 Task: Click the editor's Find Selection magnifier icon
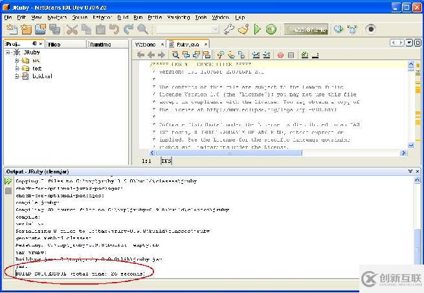(175, 55)
